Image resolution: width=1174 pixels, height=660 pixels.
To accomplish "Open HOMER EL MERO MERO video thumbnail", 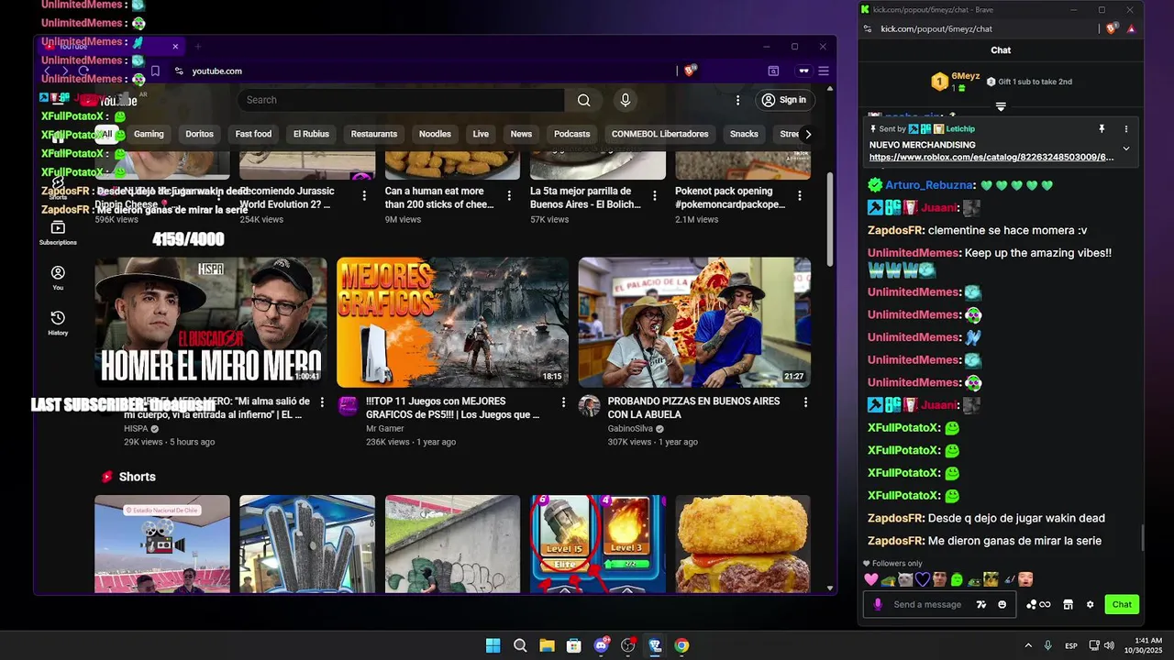I will point(211,322).
